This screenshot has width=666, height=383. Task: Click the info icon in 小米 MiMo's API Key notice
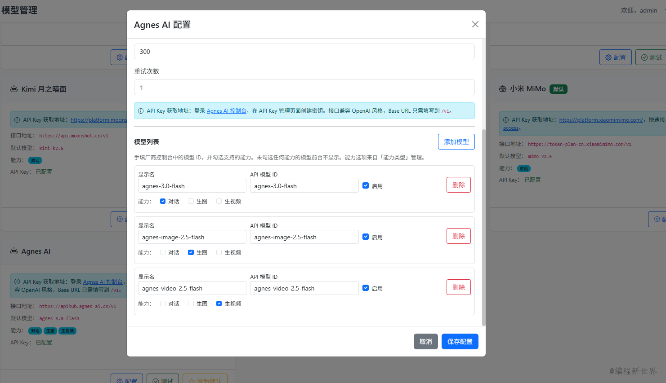pos(506,120)
